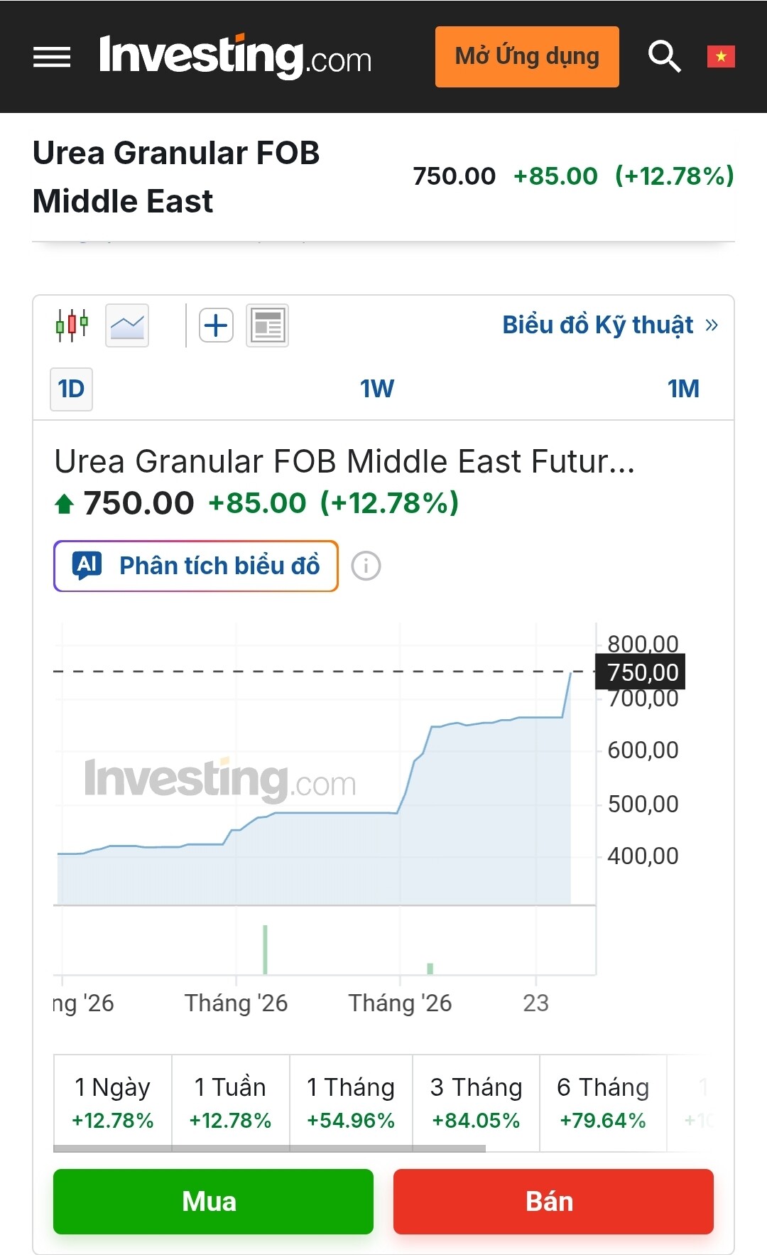
Task: Open Biểu đồ Kỹ thuật technical chart link
Action: pyautogui.click(x=610, y=325)
